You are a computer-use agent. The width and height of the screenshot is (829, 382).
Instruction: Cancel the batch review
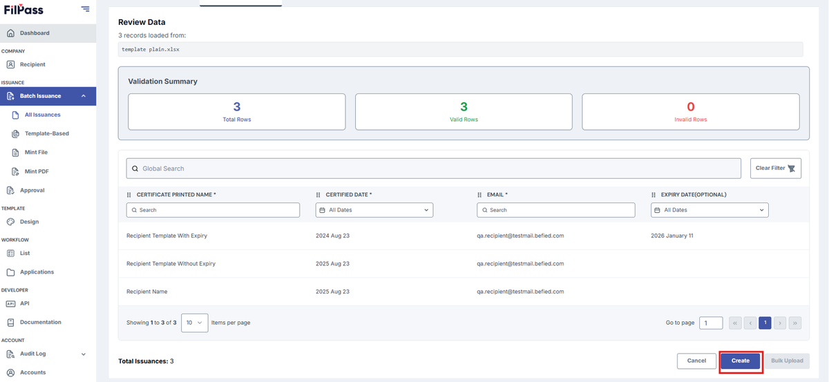click(x=696, y=361)
